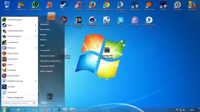This screenshot has height=112, width=200.
Task: Launch Action! from Start menu list
Action: [19, 64]
